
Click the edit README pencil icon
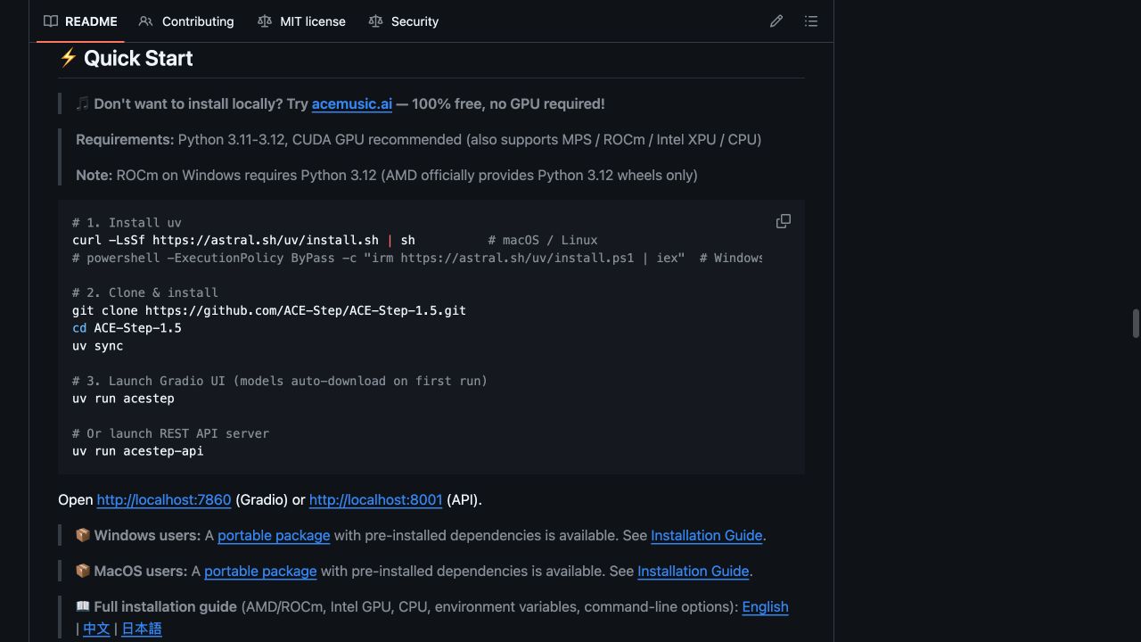[x=776, y=21]
